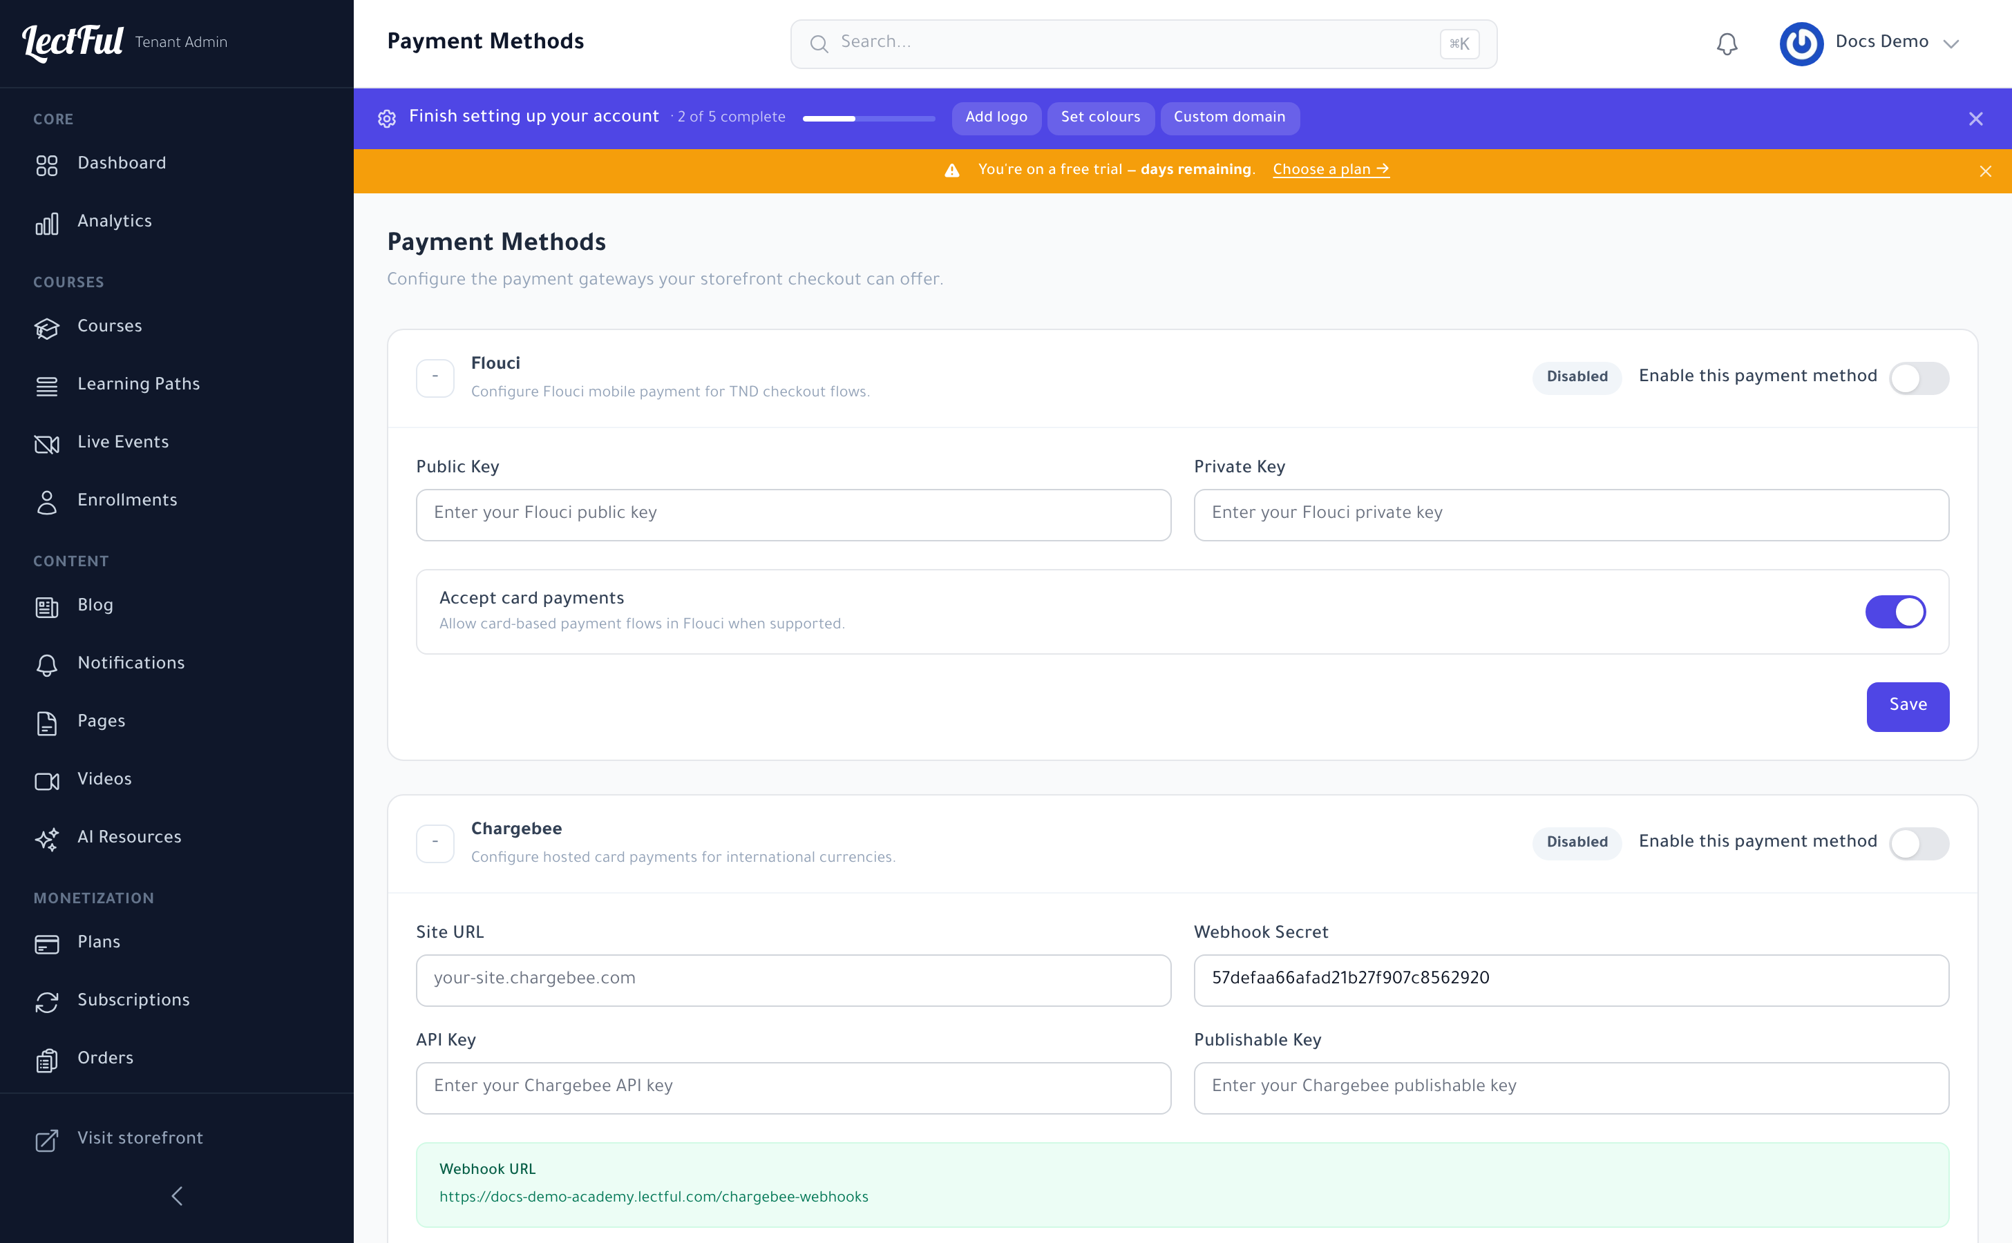Screen dimensions: 2012x1243
Task: Click the Chargebee Publishable Key field
Action: point(1571,1088)
